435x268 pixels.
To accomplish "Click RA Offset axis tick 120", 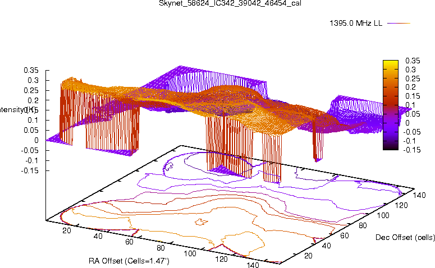I will click(221, 260).
